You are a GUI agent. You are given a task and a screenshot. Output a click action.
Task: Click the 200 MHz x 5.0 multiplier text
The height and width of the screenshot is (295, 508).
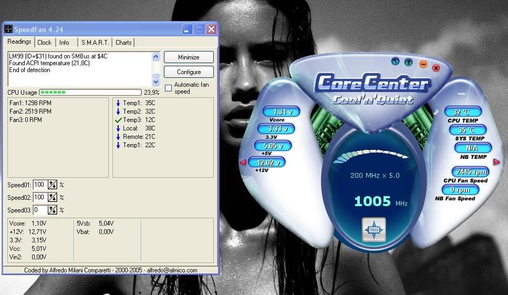[x=375, y=176]
